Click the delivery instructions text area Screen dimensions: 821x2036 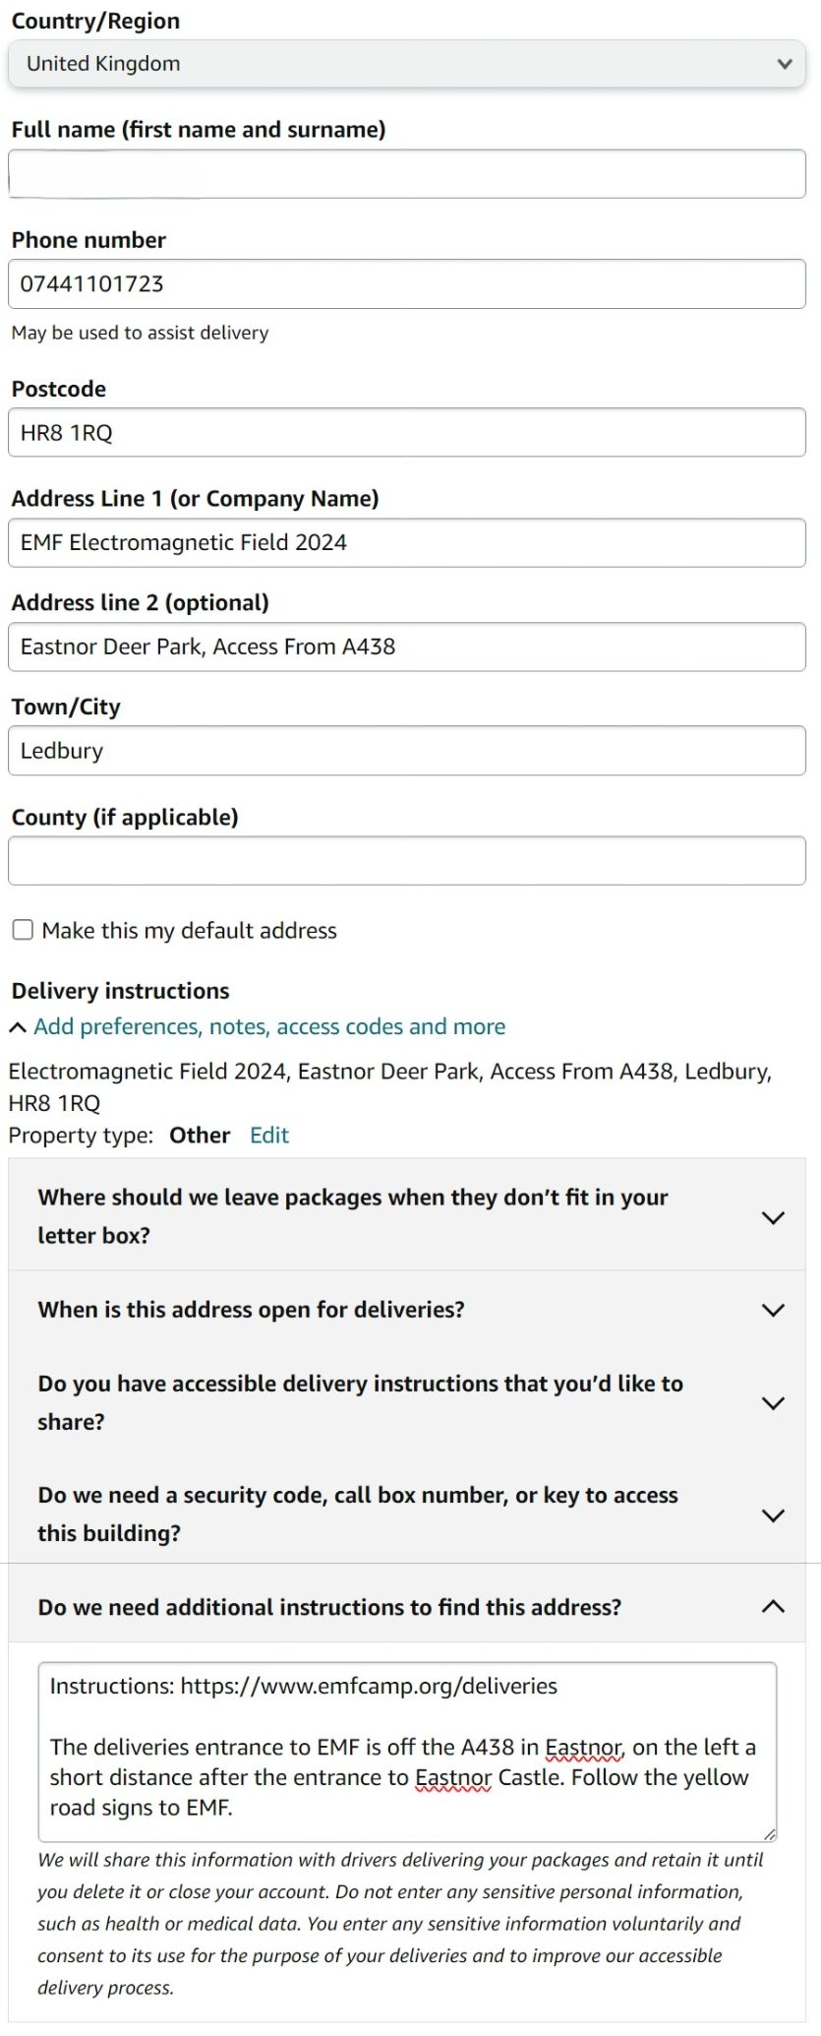[x=407, y=1752]
